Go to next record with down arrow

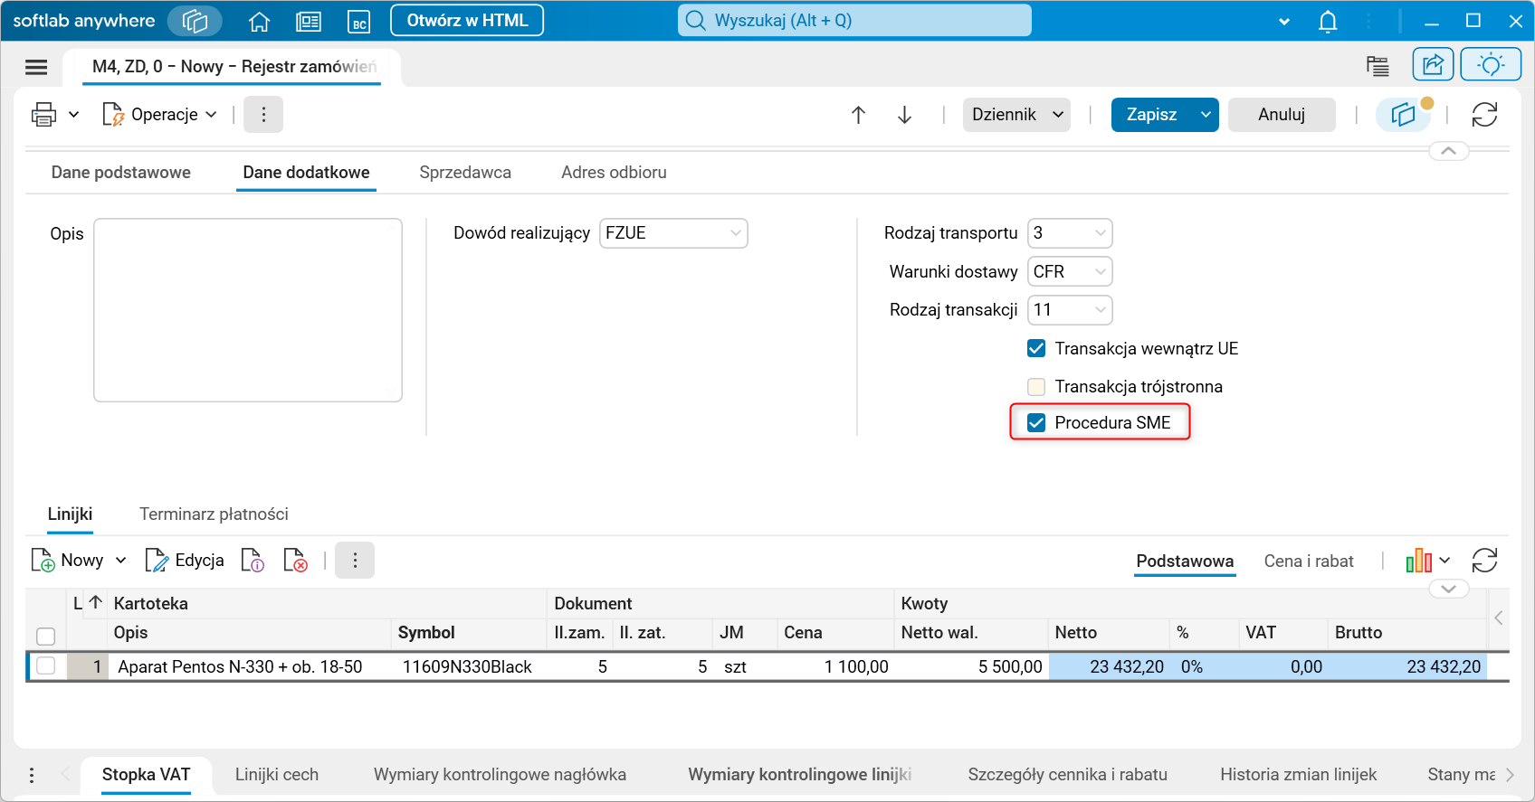[x=904, y=115]
